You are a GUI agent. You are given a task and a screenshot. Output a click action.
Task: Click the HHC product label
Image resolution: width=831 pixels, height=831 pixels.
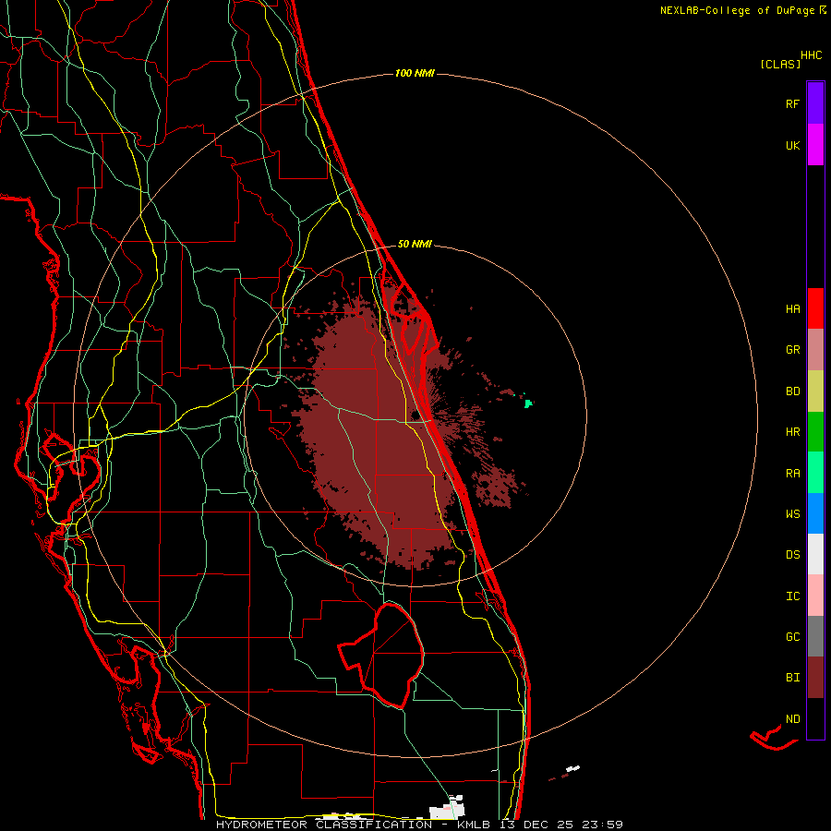point(812,55)
